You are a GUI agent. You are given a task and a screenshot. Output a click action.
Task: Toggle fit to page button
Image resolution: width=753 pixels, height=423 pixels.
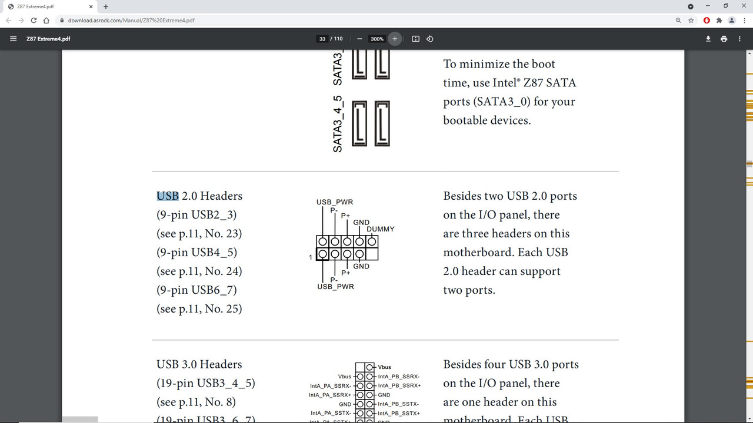click(x=415, y=39)
